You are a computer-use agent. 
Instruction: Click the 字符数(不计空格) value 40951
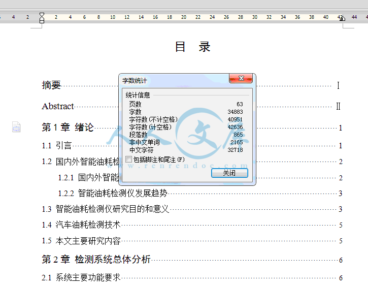[235, 119]
